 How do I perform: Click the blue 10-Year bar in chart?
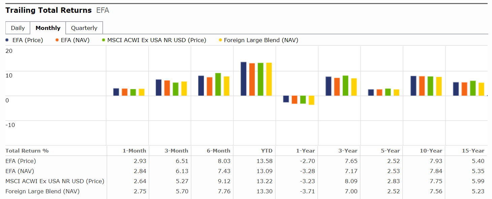tap(414, 86)
